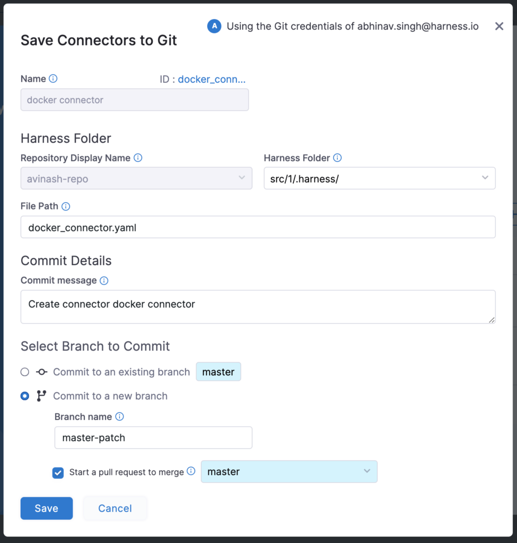Click the git commit icon for existing branch

[41, 372]
